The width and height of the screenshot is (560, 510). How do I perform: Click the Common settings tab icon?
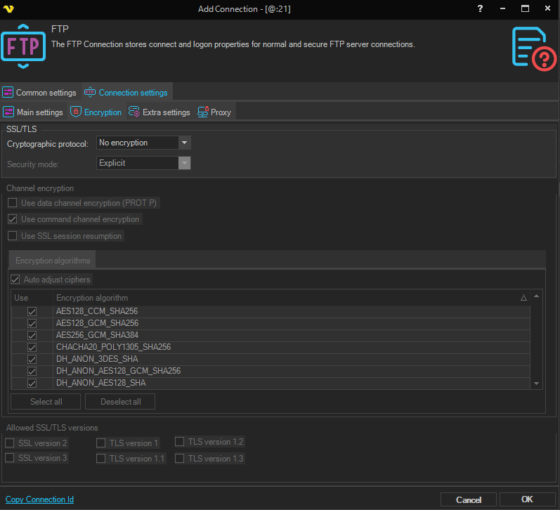[8, 93]
